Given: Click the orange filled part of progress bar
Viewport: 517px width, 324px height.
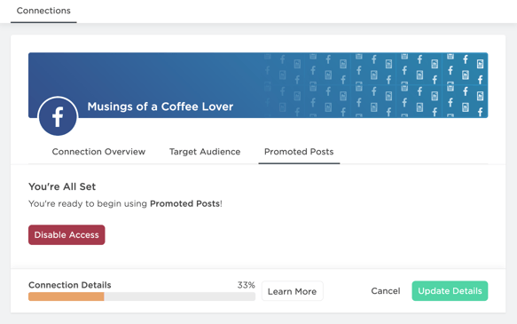Looking at the screenshot, I should tap(67, 296).
